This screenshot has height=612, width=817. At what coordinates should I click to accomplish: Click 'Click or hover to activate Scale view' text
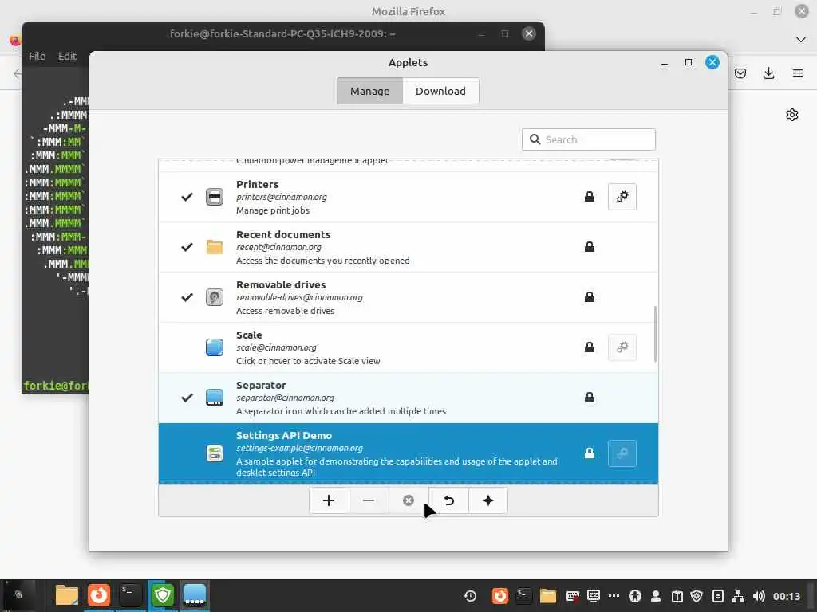click(308, 361)
